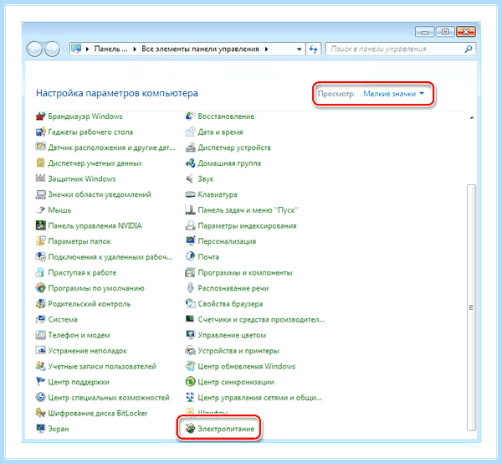Click the Центр поддержки flag icon
The image size is (502, 464).
[40, 382]
